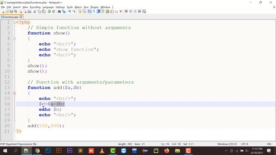Image resolution: width=276 pixels, height=155 pixels.
Task: Open the Run menu
Action: 86,7
